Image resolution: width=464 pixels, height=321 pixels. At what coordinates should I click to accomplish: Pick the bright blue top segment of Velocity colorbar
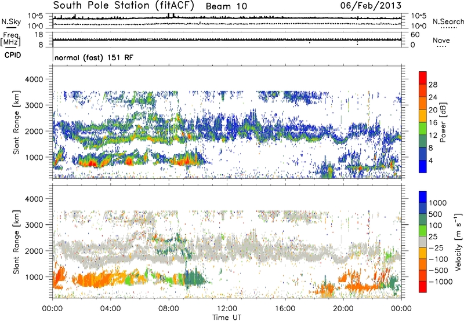(x=423, y=197)
